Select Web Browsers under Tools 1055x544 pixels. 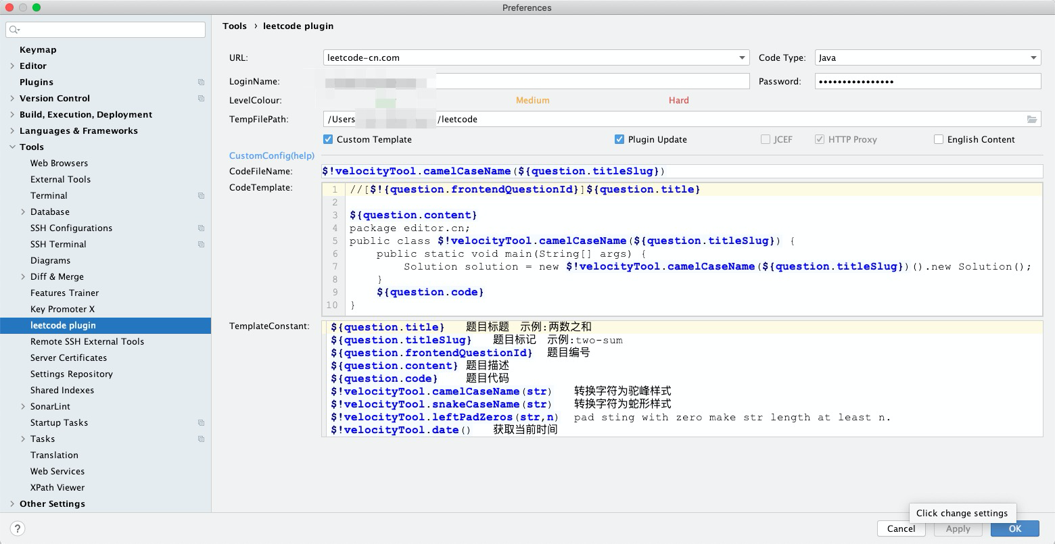[59, 164]
